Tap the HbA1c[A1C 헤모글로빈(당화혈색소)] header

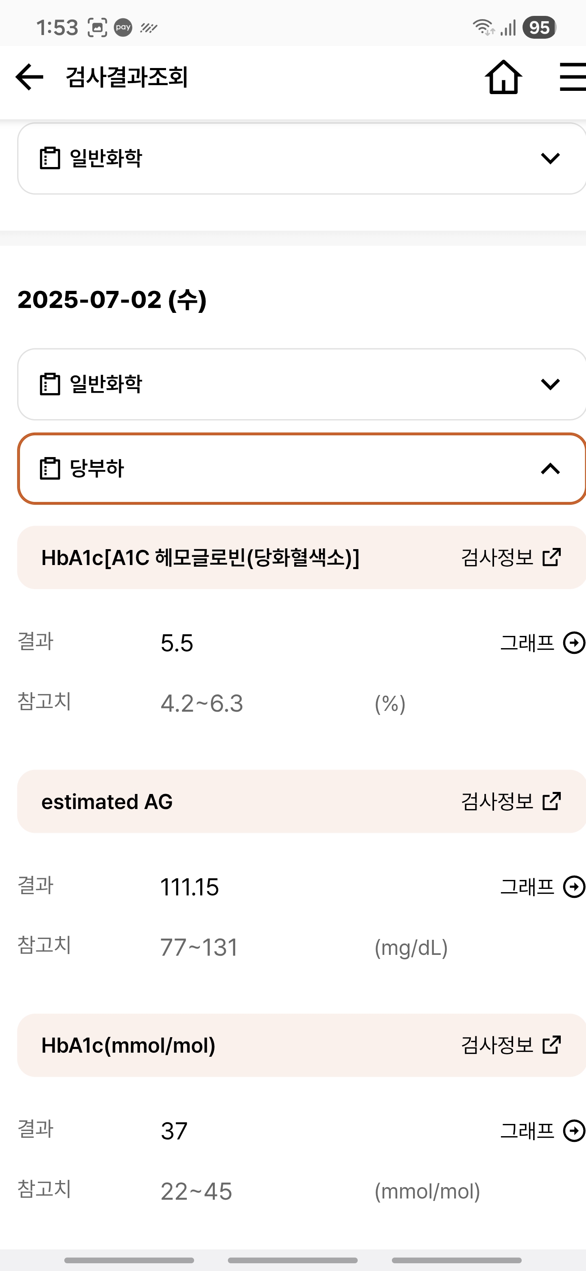200,558
